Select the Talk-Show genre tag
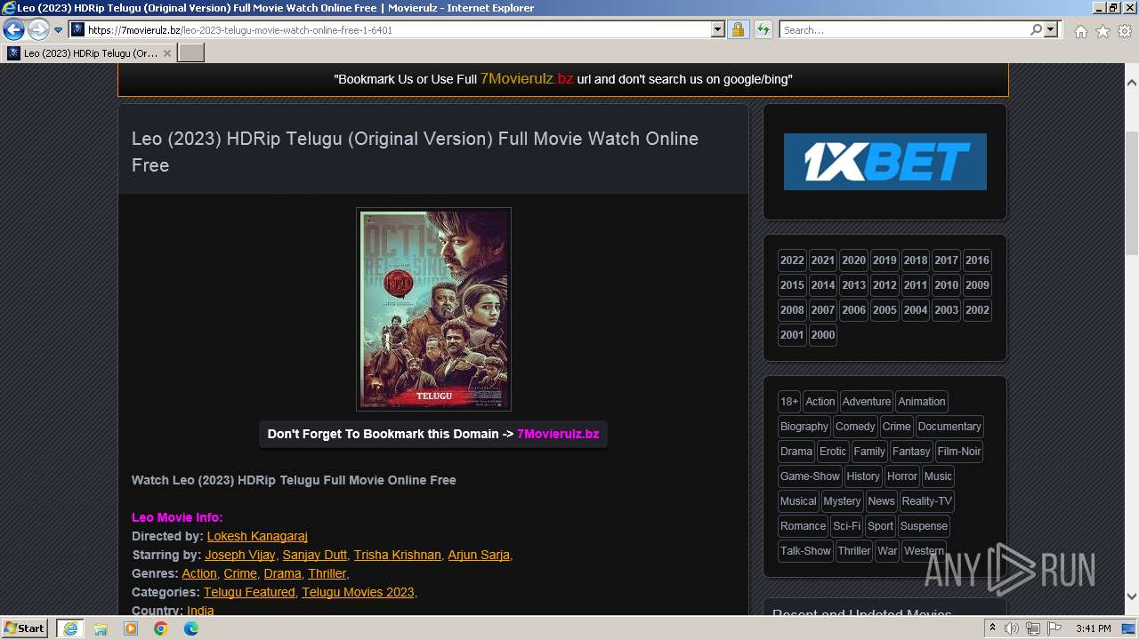Viewport: 1139px width, 640px height. (805, 551)
